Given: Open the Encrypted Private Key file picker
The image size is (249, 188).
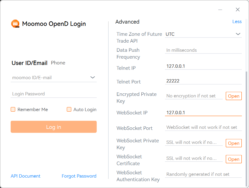Looking at the screenshot, I should (234, 96).
